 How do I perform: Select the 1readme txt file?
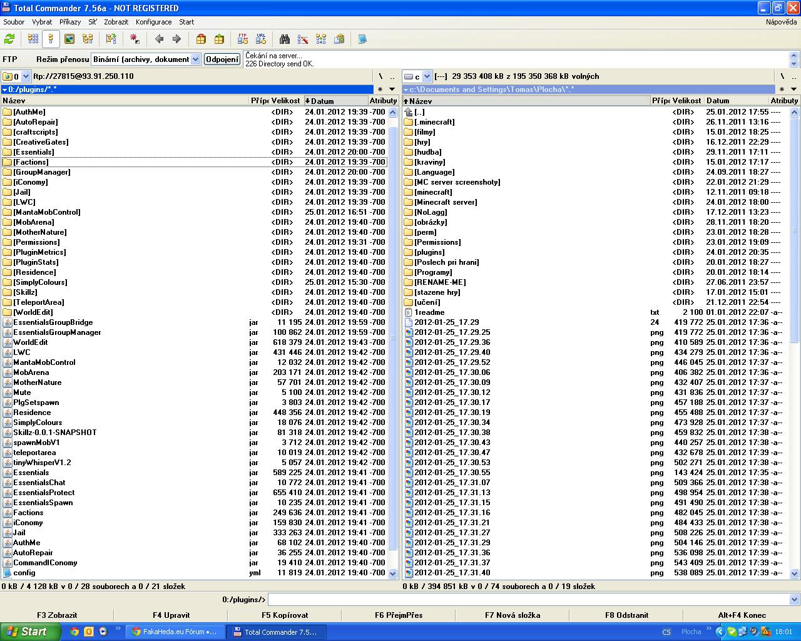tap(595, 312)
